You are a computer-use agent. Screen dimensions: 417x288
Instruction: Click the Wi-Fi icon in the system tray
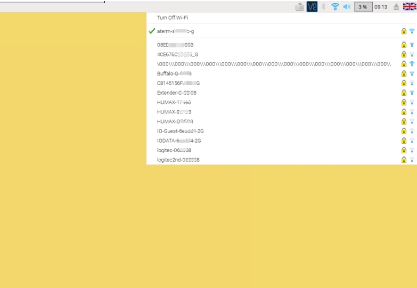pyautogui.click(x=335, y=7)
